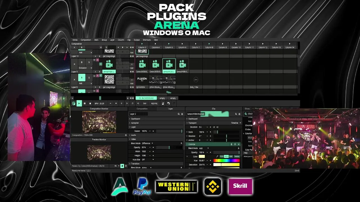Open Preview Monitor settings gear
The height and width of the screenshot is (202, 360).
(x=126, y=166)
